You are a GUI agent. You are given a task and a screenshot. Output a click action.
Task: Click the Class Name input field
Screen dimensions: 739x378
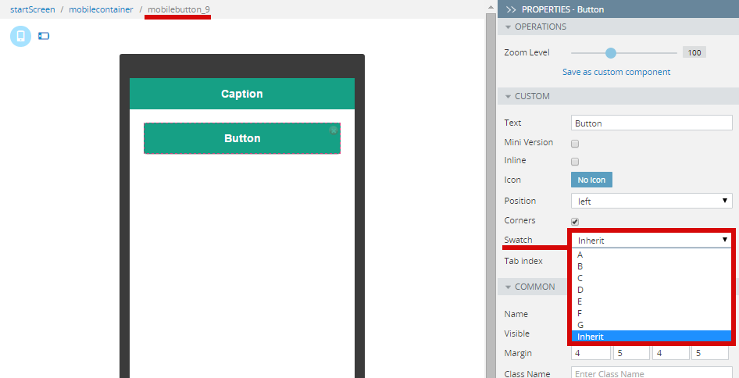click(652, 373)
